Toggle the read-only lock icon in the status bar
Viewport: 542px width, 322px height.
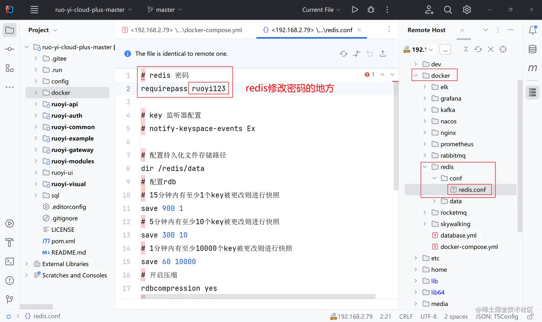[x=531, y=316]
